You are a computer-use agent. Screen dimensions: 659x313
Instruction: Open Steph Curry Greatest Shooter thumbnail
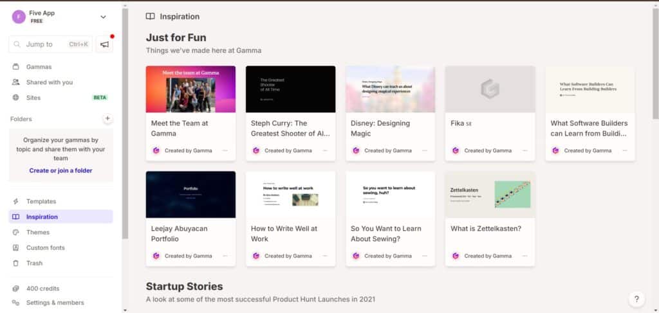coord(290,89)
